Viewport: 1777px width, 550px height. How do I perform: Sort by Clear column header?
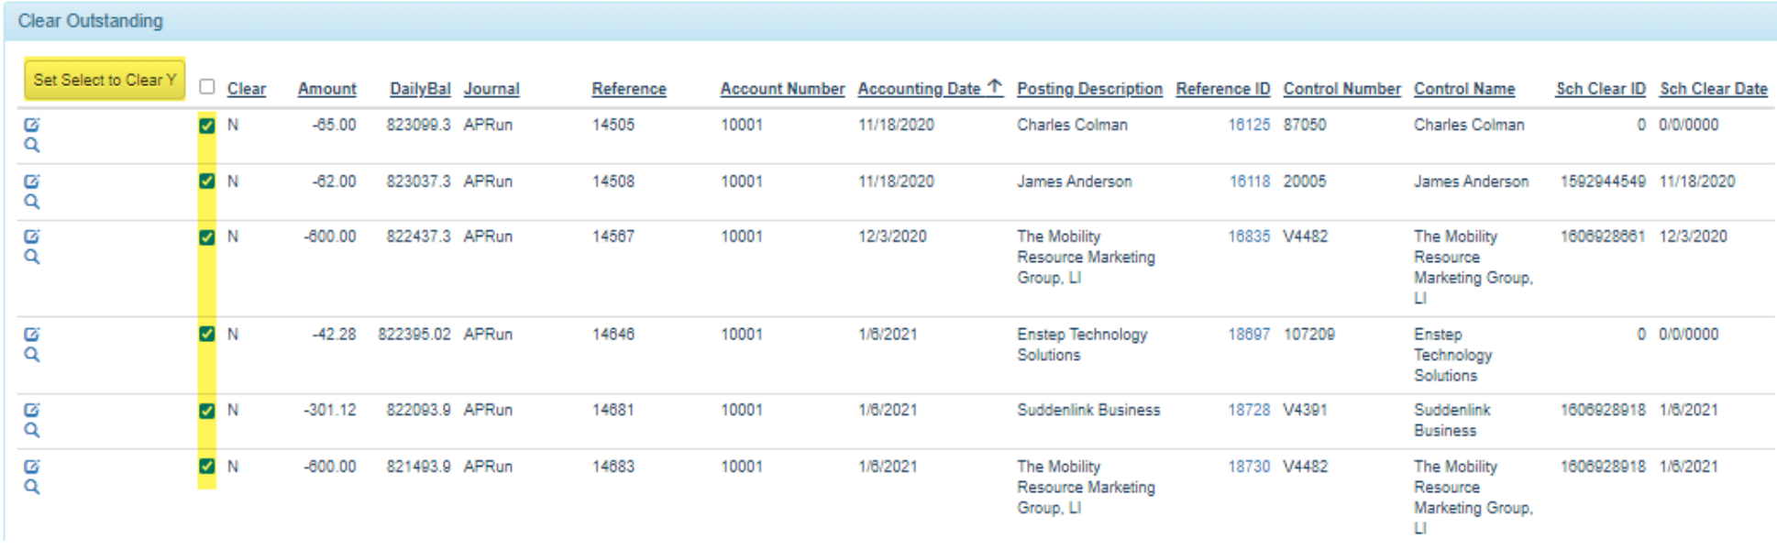[247, 89]
